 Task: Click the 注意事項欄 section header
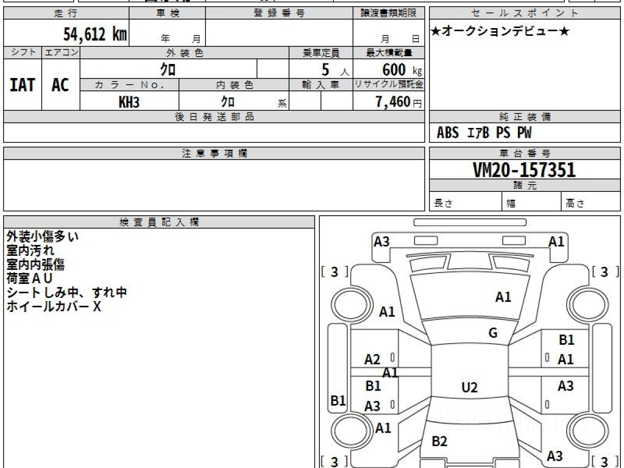[214, 153]
